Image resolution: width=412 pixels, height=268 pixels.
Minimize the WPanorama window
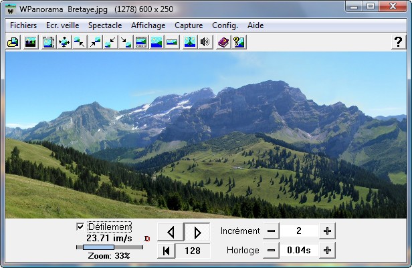(354, 6)
